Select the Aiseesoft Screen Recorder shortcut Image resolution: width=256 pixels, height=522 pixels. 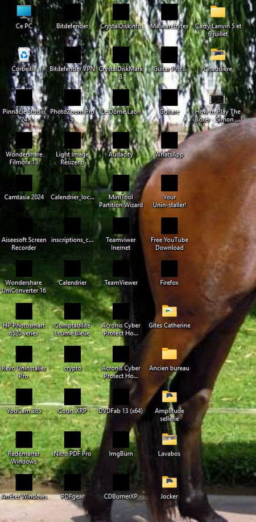tap(24, 226)
